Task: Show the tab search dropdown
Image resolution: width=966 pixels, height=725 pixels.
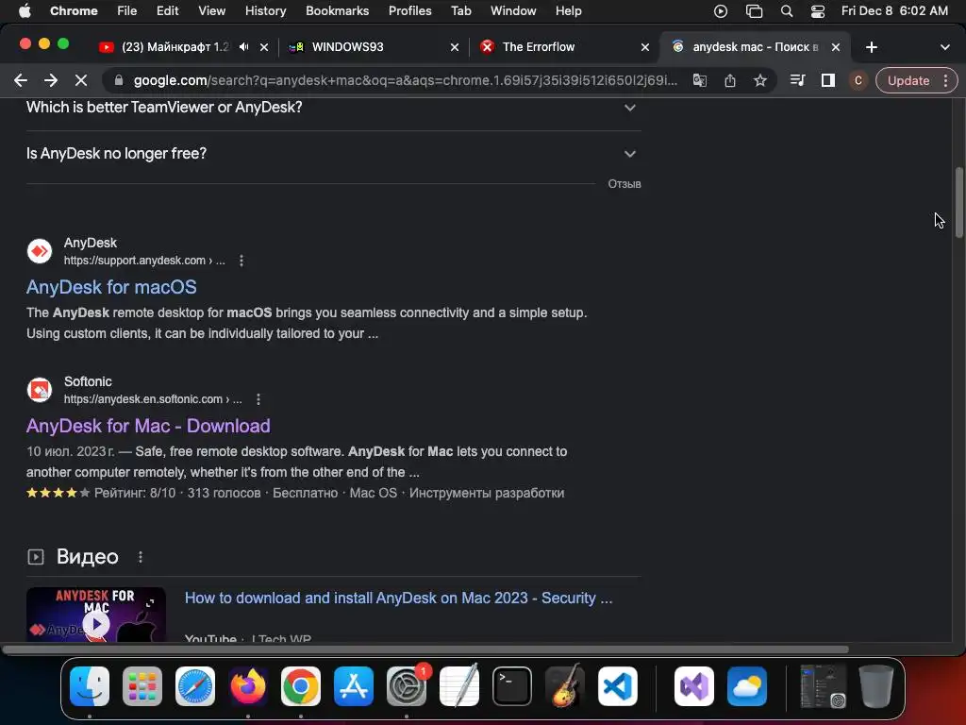Action: pos(945,47)
